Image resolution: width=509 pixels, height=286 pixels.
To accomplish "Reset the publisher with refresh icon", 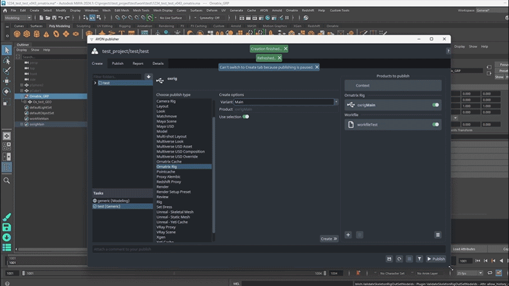I will point(399,259).
